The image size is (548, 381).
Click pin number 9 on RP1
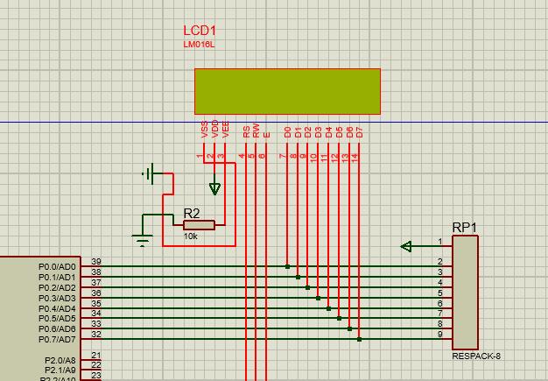[440, 335]
